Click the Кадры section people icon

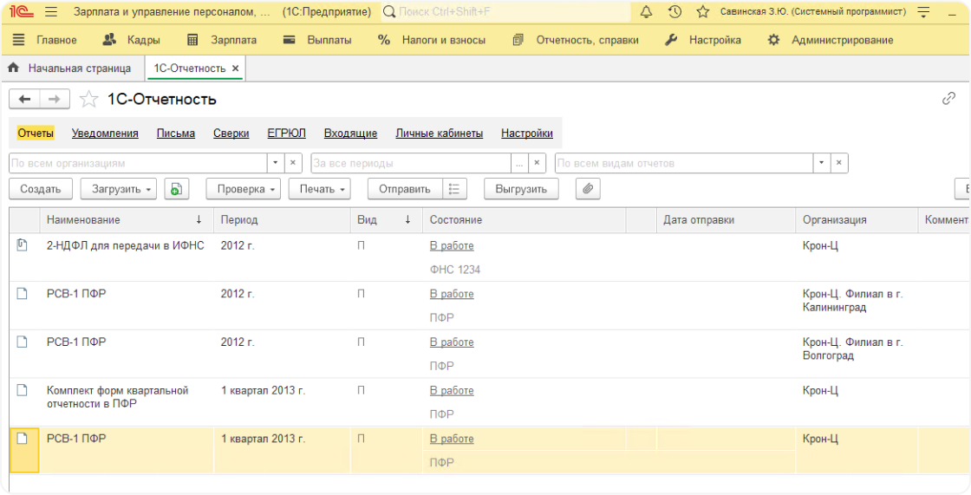tap(109, 40)
